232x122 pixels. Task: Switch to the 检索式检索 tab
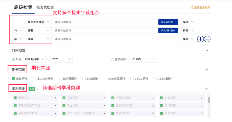45,7
